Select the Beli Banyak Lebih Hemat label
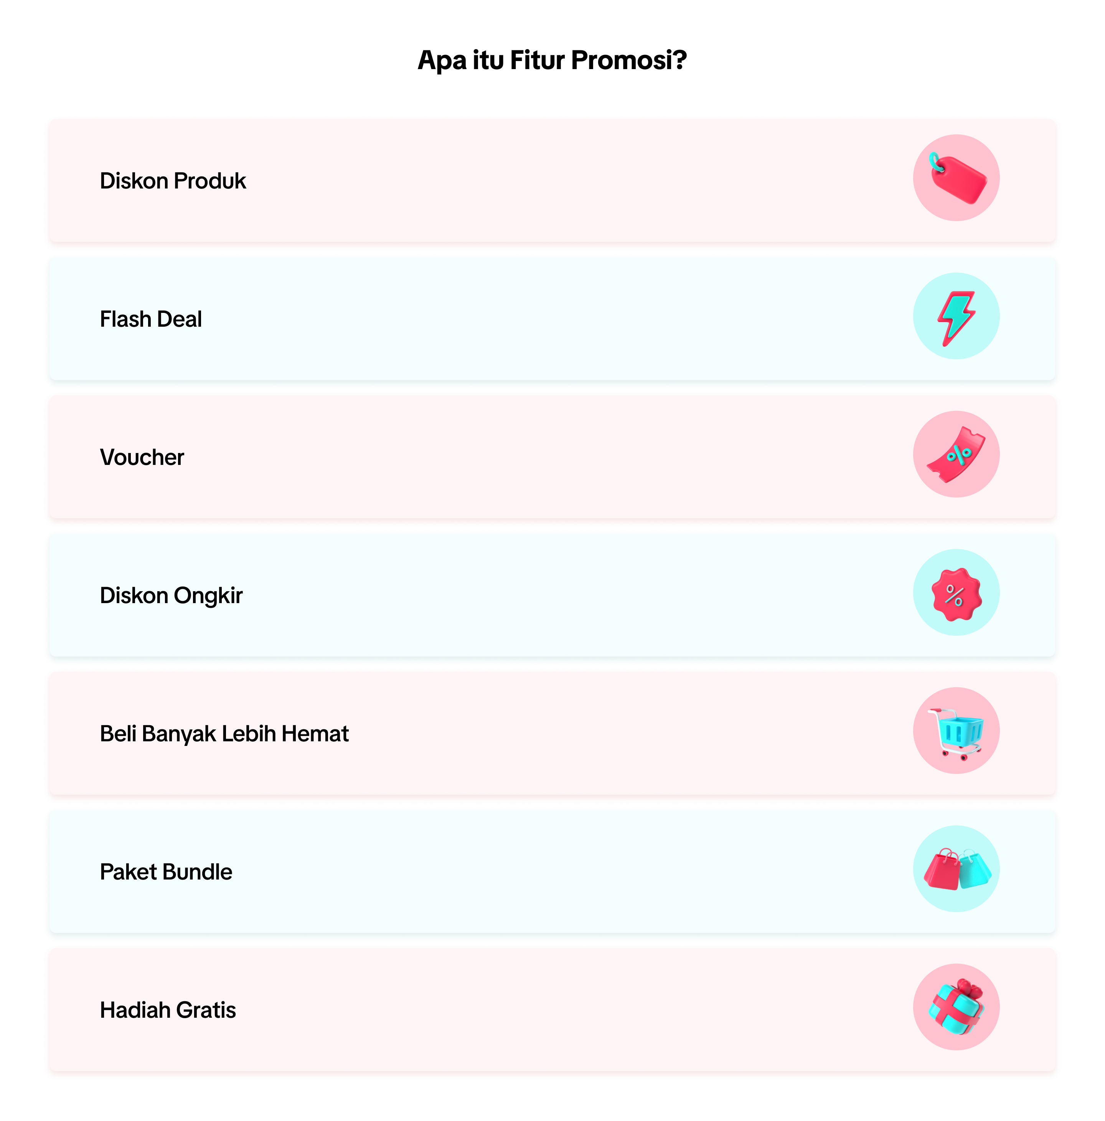Screen dimensions: 1105x1121 point(224,734)
